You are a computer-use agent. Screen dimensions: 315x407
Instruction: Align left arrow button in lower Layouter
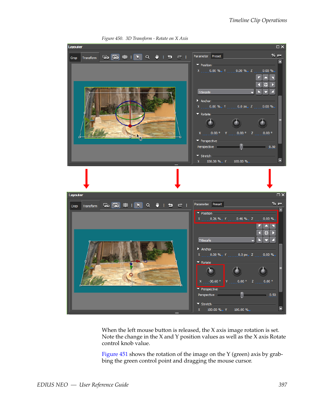point(260,233)
